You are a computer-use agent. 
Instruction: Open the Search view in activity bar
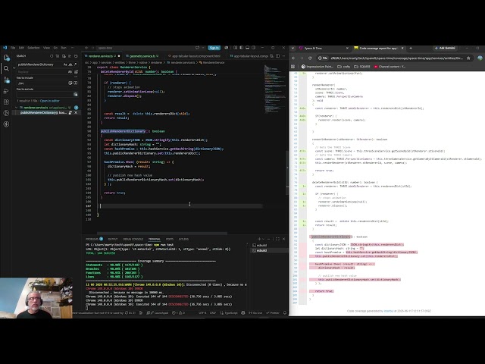(6, 69)
